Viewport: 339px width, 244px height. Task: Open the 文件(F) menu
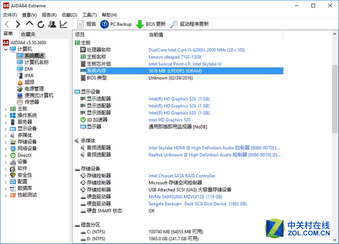[x=10, y=15]
